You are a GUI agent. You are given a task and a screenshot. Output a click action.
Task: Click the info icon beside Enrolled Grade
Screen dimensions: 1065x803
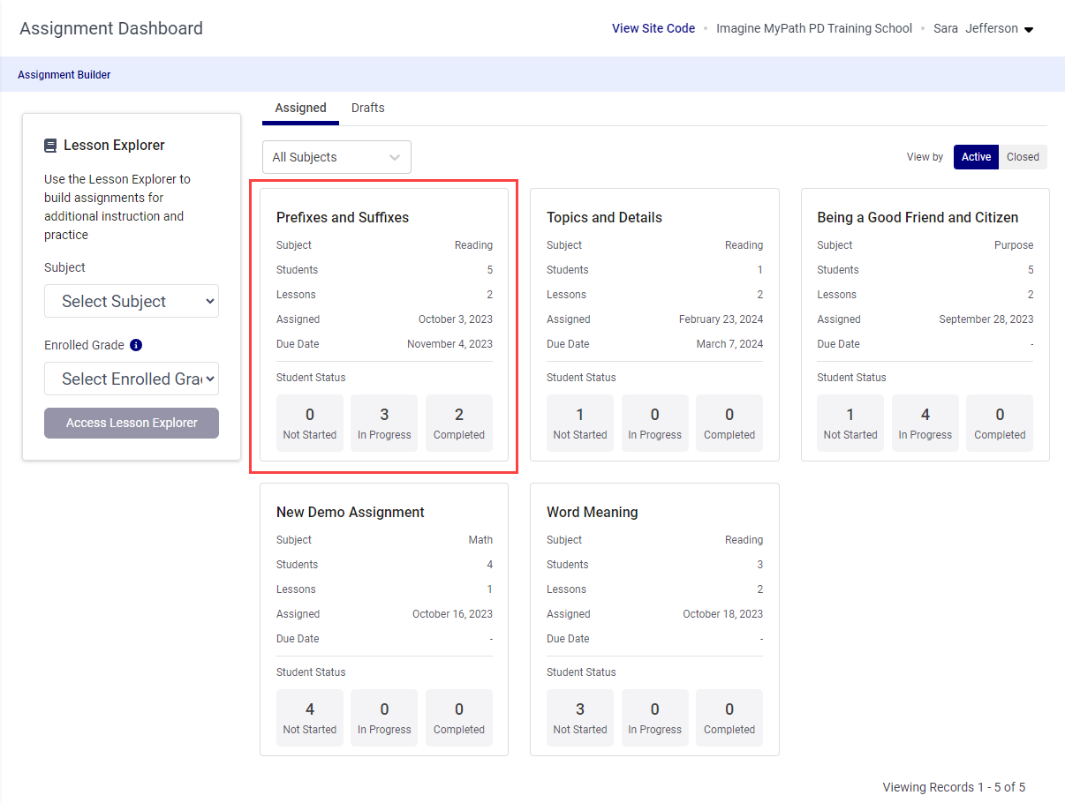click(135, 345)
